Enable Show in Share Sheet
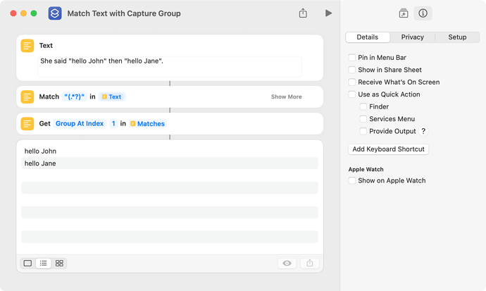The image size is (486, 291). click(351, 70)
